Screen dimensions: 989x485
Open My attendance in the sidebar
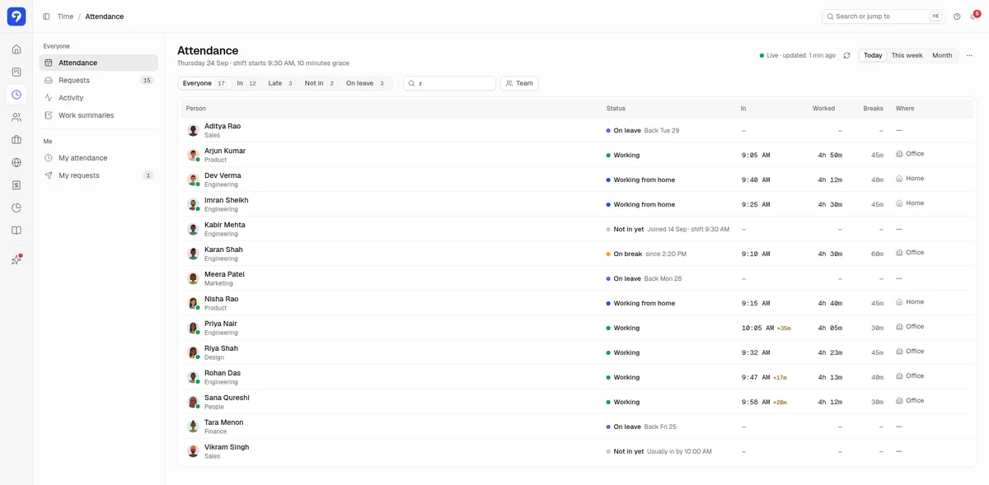[x=99, y=158]
